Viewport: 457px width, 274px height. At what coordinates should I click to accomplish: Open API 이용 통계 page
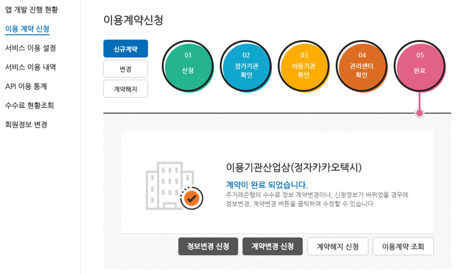tap(26, 86)
